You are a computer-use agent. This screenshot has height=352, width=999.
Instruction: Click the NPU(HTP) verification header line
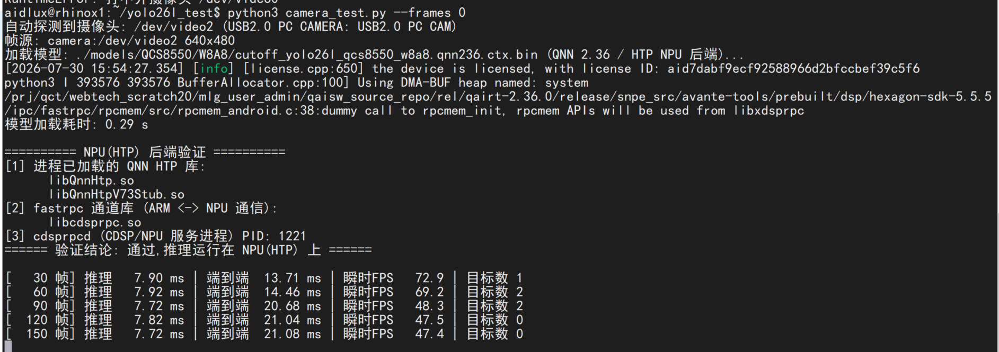pos(145,152)
